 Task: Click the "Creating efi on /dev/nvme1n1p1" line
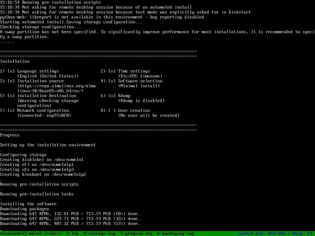pos(37,165)
